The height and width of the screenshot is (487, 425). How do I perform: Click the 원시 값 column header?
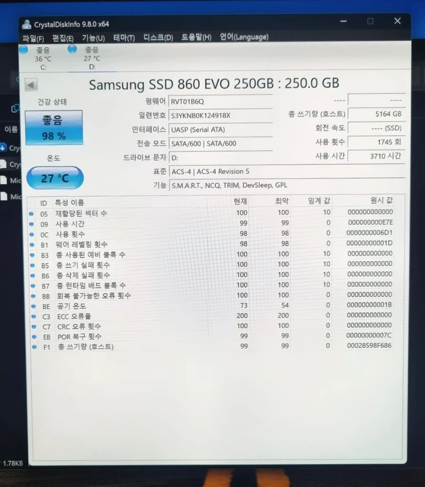pyautogui.click(x=381, y=200)
